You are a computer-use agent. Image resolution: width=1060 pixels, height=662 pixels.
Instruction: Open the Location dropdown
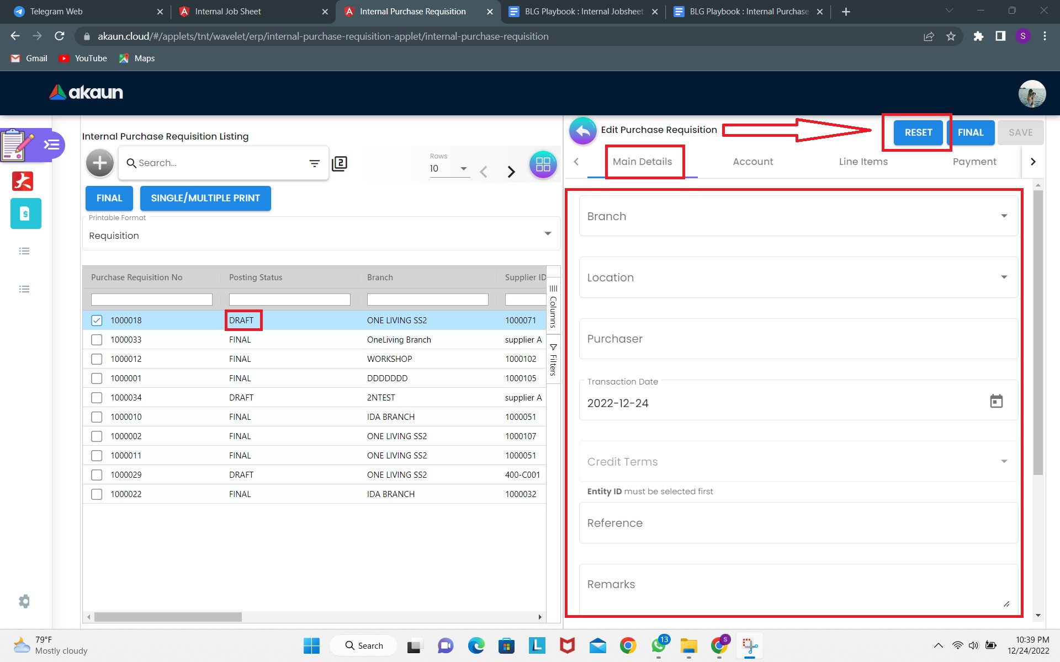click(x=1003, y=277)
